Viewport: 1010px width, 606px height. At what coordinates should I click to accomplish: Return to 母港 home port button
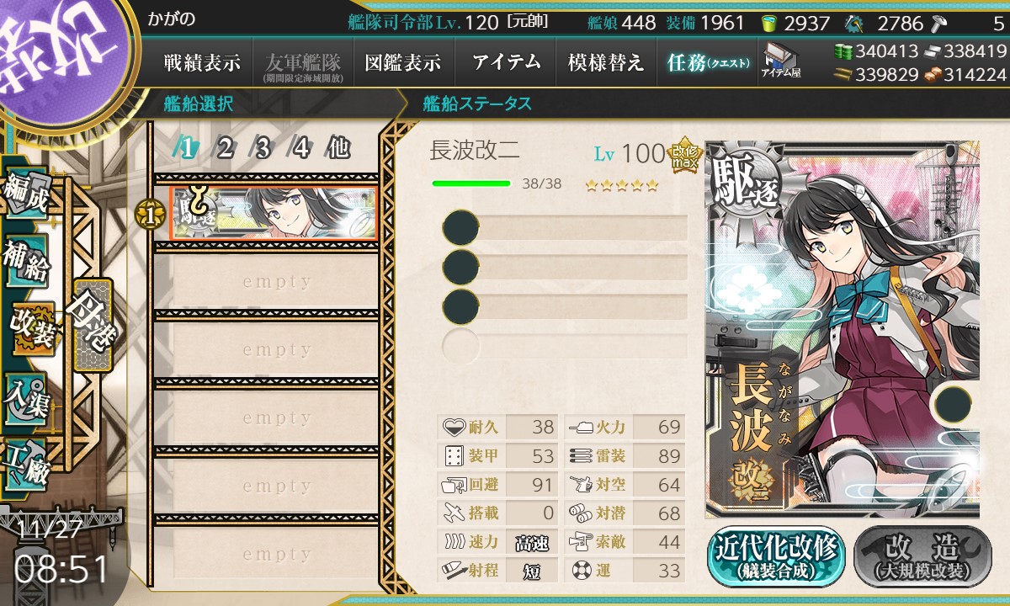(93, 325)
